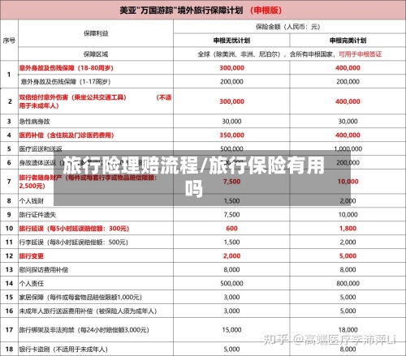406x356 pixels.
Task: Click the 医疗运送和送返 row label
Action: tap(41, 148)
